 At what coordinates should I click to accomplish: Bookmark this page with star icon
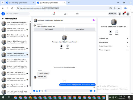point(119,8)
